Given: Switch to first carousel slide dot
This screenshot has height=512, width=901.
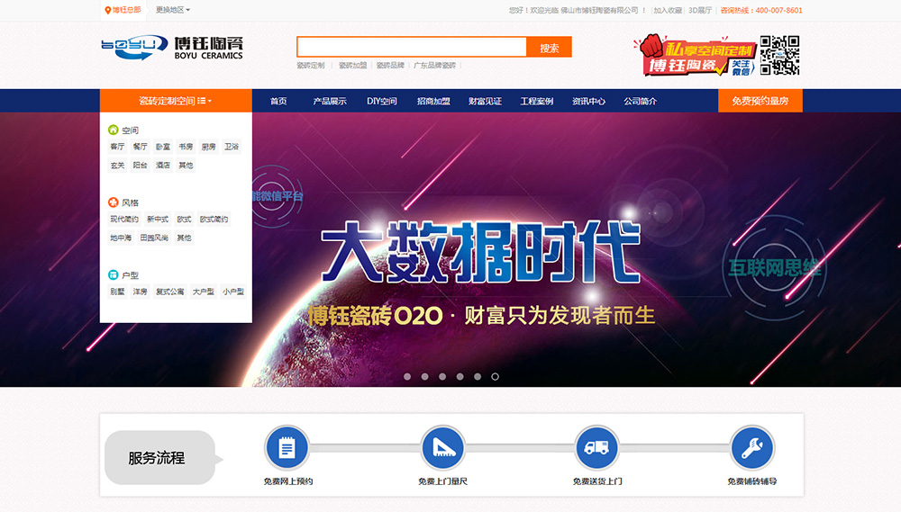Looking at the screenshot, I should click(x=407, y=376).
